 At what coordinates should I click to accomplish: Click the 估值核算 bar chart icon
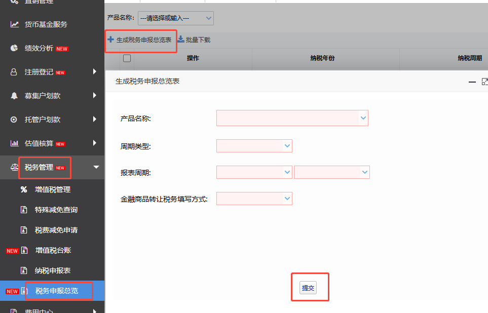tap(14, 143)
